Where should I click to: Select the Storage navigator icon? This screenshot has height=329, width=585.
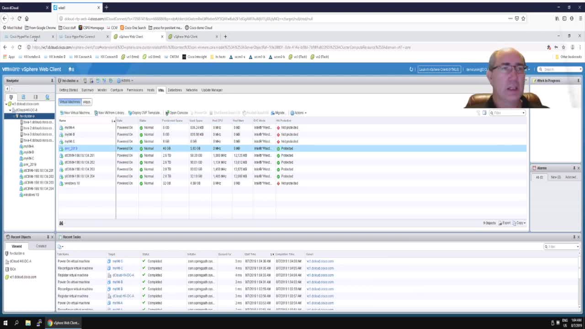pos(35,97)
